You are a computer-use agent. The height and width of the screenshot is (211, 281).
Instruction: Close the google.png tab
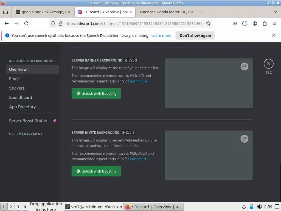(x=69, y=12)
